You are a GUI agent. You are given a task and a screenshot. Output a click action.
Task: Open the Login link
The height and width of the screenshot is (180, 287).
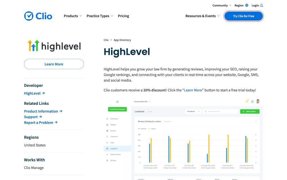tap(255, 5)
